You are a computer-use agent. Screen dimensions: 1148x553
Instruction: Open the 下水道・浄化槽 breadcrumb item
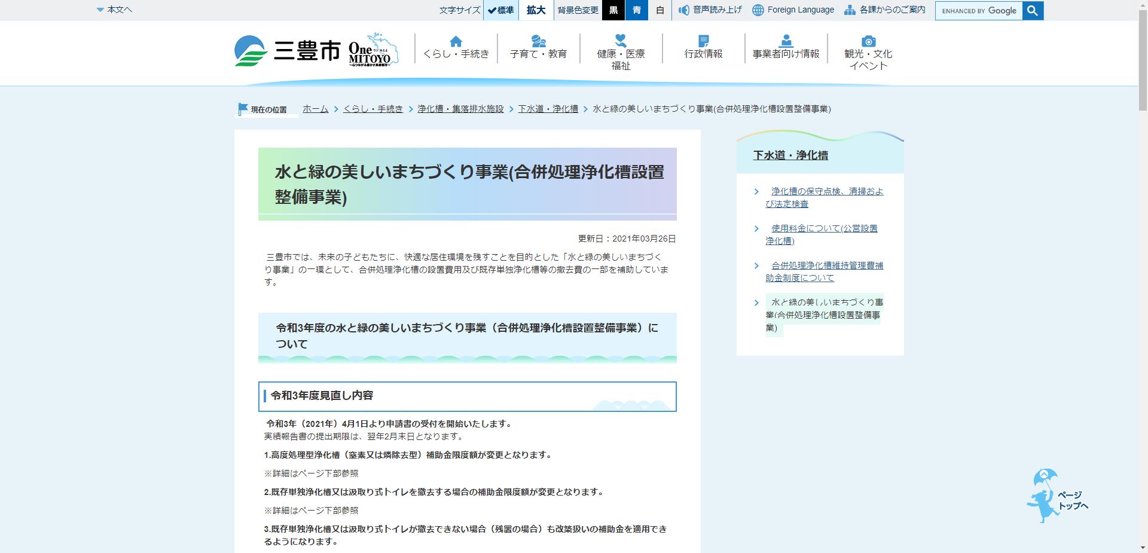[x=548, y=109]
